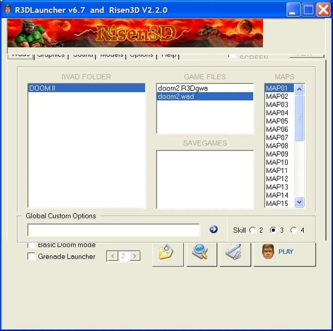The image size is (333, 331).
Task: Select MAP03 in the MAPS list
Action: click(x=280, y=104)
